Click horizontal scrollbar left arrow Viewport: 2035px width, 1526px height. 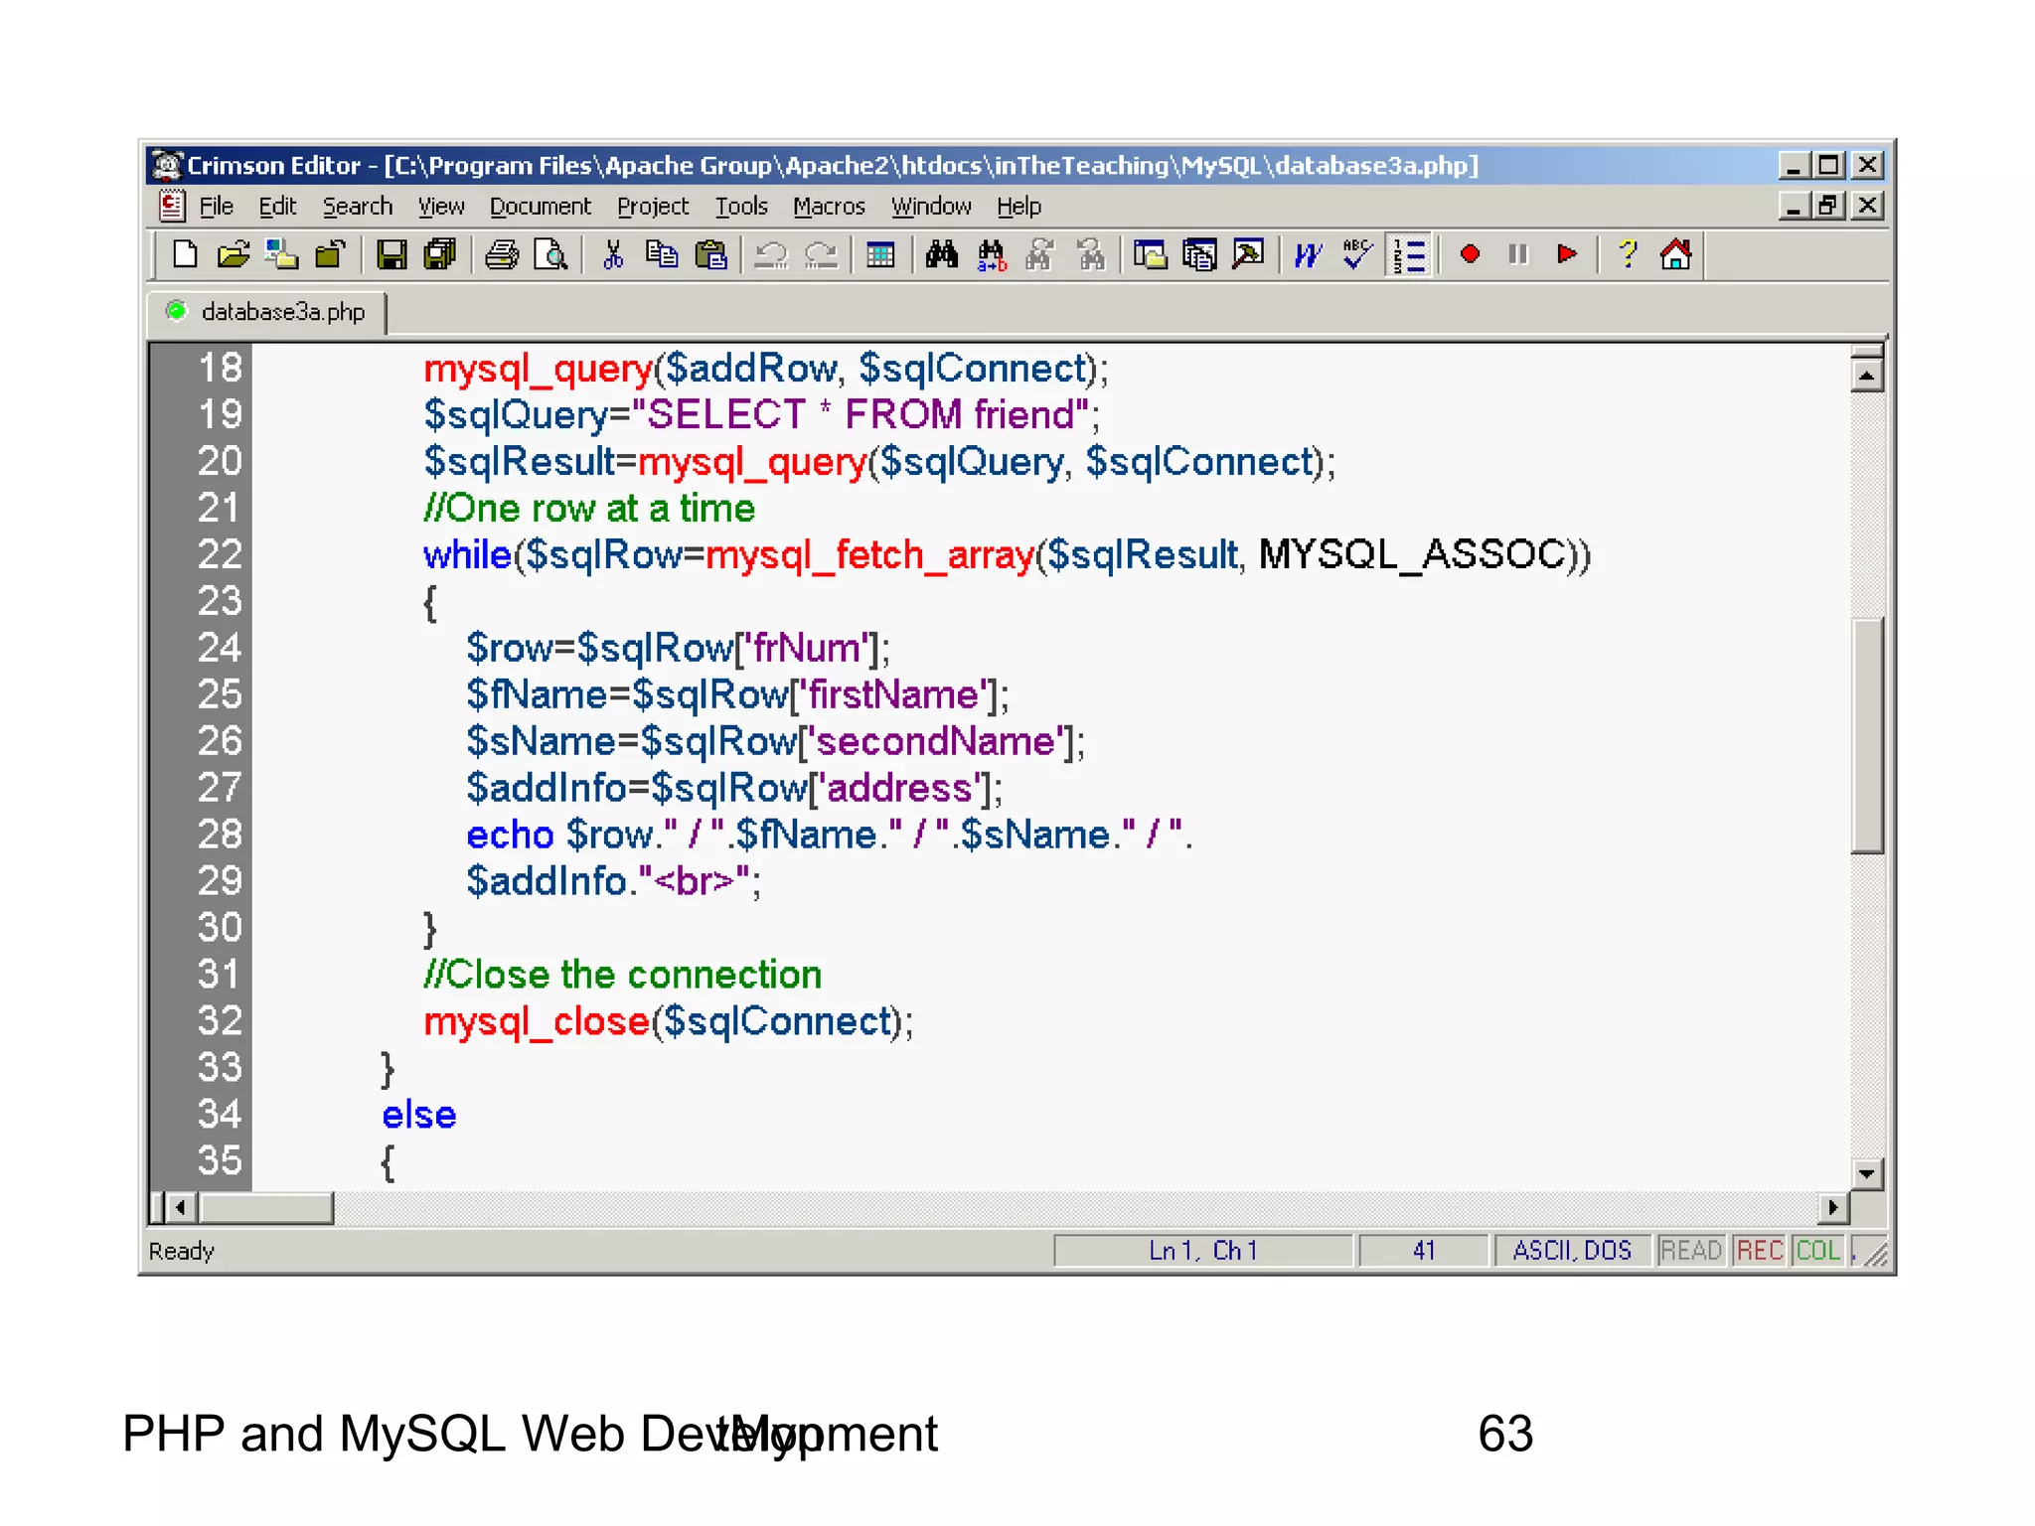click(x=181, y=1207)
